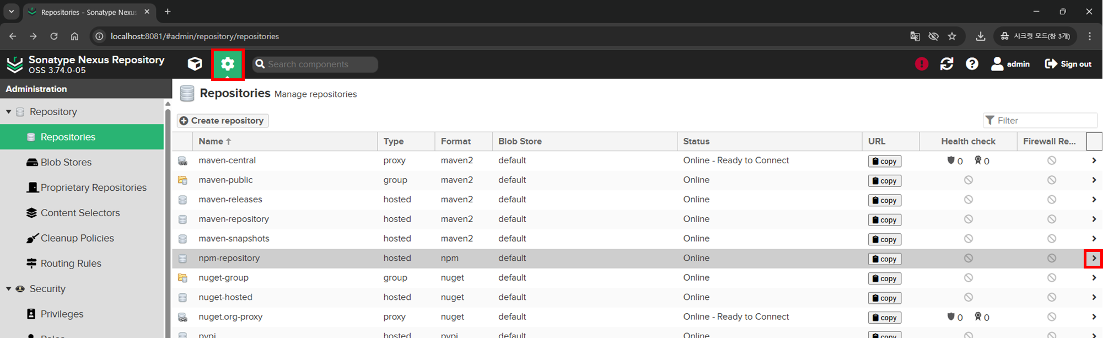Open browser downloads icon

(981, 36)
